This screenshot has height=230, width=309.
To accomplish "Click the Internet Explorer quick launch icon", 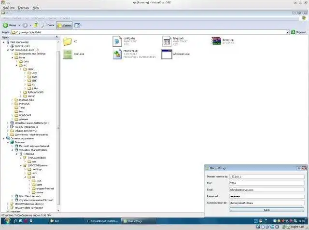I will click(x=15, y=221).
